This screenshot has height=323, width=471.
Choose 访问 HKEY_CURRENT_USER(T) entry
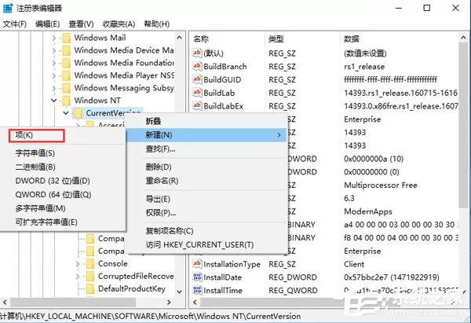tap(206, 245)
